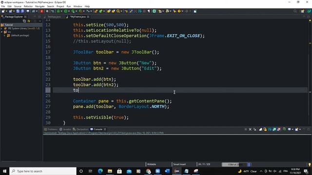Click Collapse All in Package Explorer
The image size is (312, 175).
point(24,21)
